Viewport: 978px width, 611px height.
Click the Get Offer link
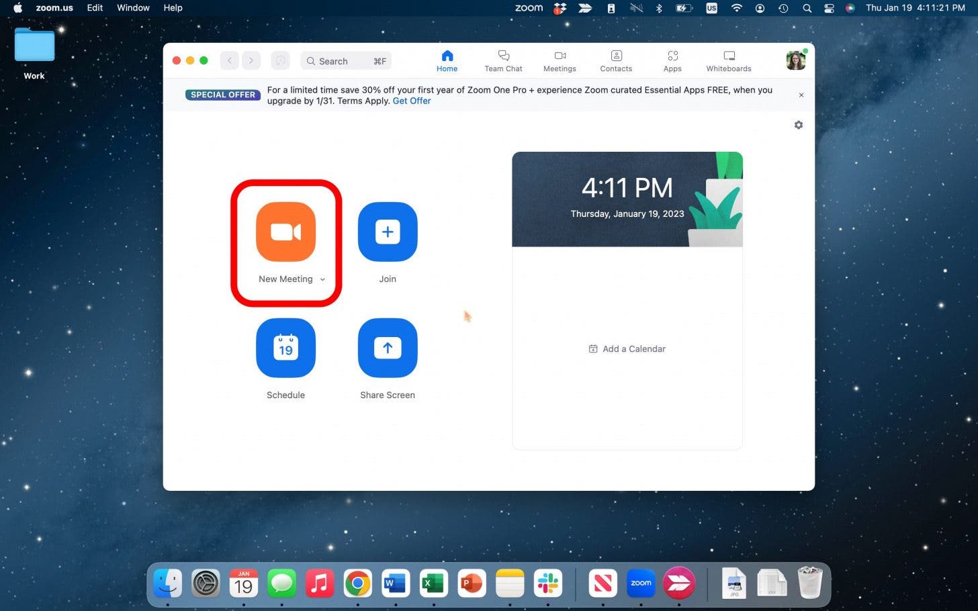click(412, 101)
